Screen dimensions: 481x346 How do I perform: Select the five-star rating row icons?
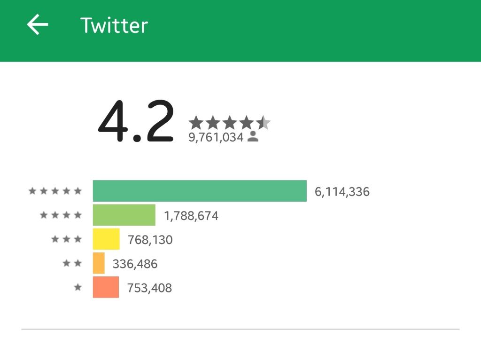pyautogui.click(x=55, y=191)
